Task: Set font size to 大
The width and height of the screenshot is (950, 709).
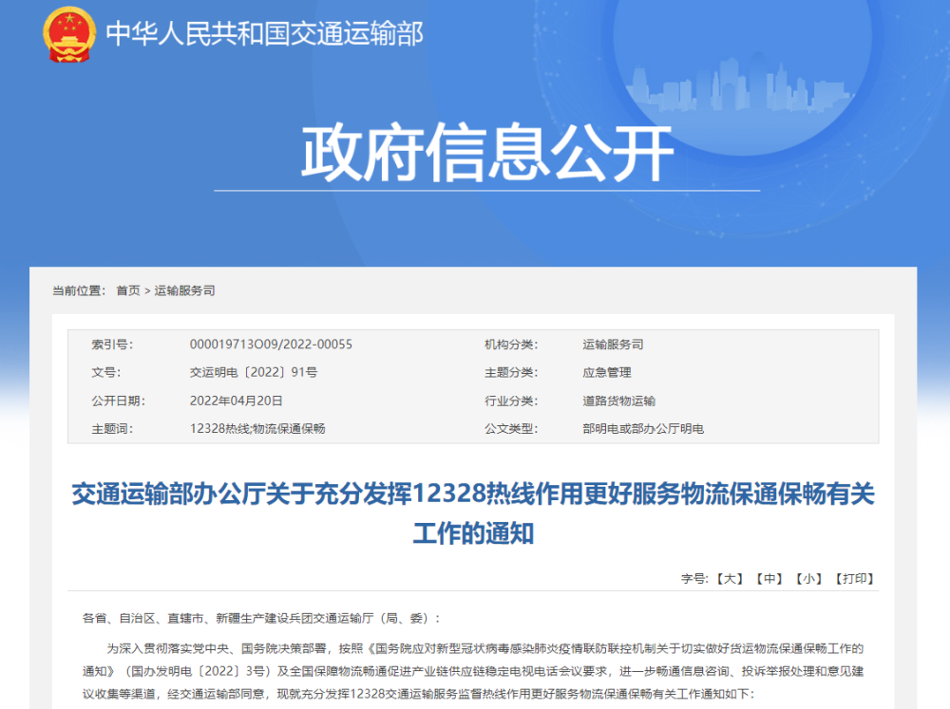Action: point(730,578)
